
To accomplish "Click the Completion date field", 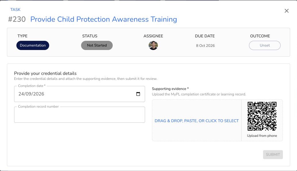I will point(80,94).
